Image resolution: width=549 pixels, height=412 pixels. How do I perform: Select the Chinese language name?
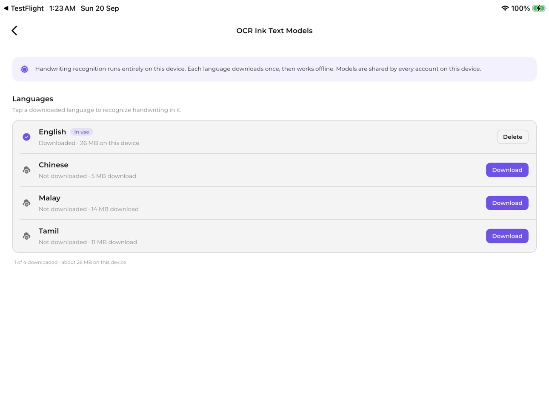coord(54,165)
